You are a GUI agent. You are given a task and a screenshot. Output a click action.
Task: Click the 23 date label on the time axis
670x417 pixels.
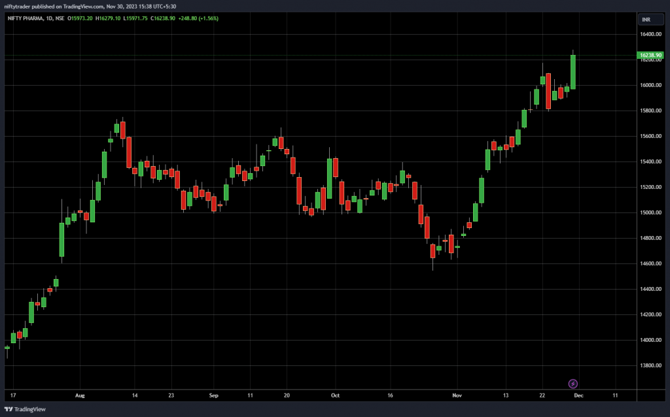coord(171,395)
